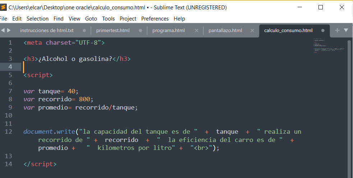Click the document.write call
Screen dimensions: 353x178
pyautogui.click(x=49, y=132)
